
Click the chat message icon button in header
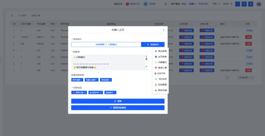244,4
